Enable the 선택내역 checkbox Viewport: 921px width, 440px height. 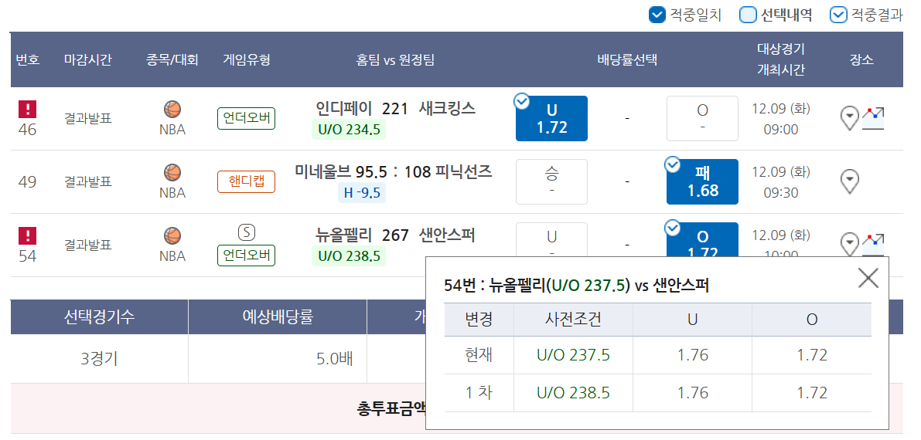748,15
